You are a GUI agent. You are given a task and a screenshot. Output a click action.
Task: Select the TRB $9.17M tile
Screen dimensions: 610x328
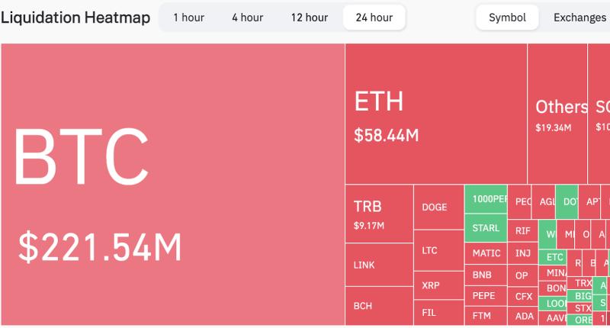(379, 214)
